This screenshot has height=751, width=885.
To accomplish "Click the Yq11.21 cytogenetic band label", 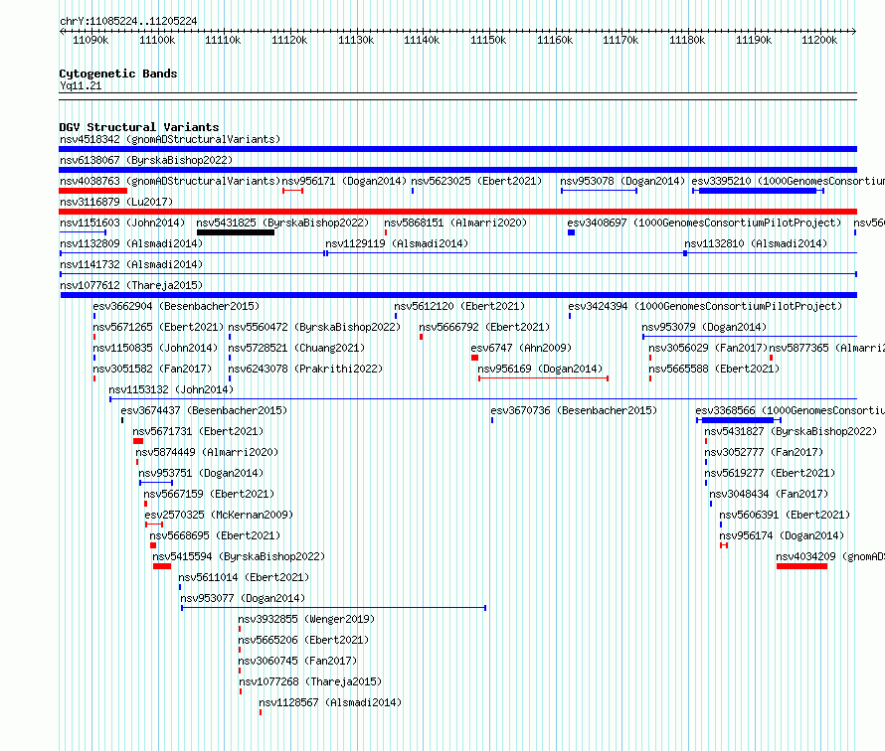I will (x=81, y=85).
